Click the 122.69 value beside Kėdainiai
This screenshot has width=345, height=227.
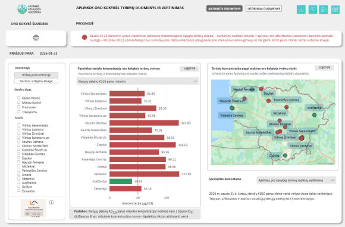tap(186, 174)
